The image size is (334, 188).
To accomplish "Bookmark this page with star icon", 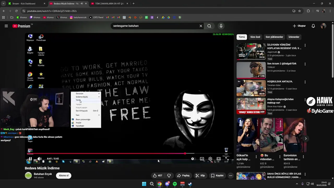I will 300,11.
